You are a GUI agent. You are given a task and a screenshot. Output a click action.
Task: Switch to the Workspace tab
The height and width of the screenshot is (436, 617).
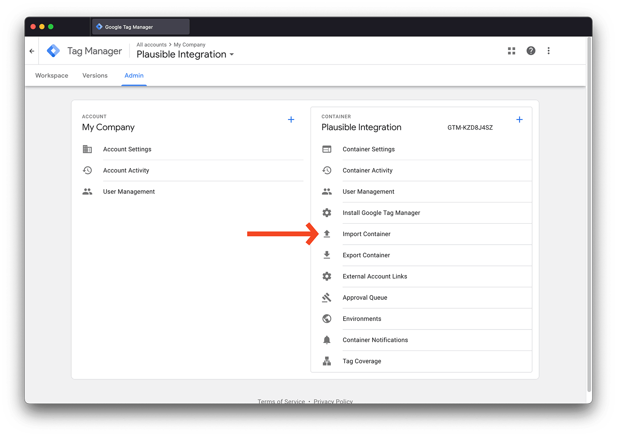click(52, 76)
